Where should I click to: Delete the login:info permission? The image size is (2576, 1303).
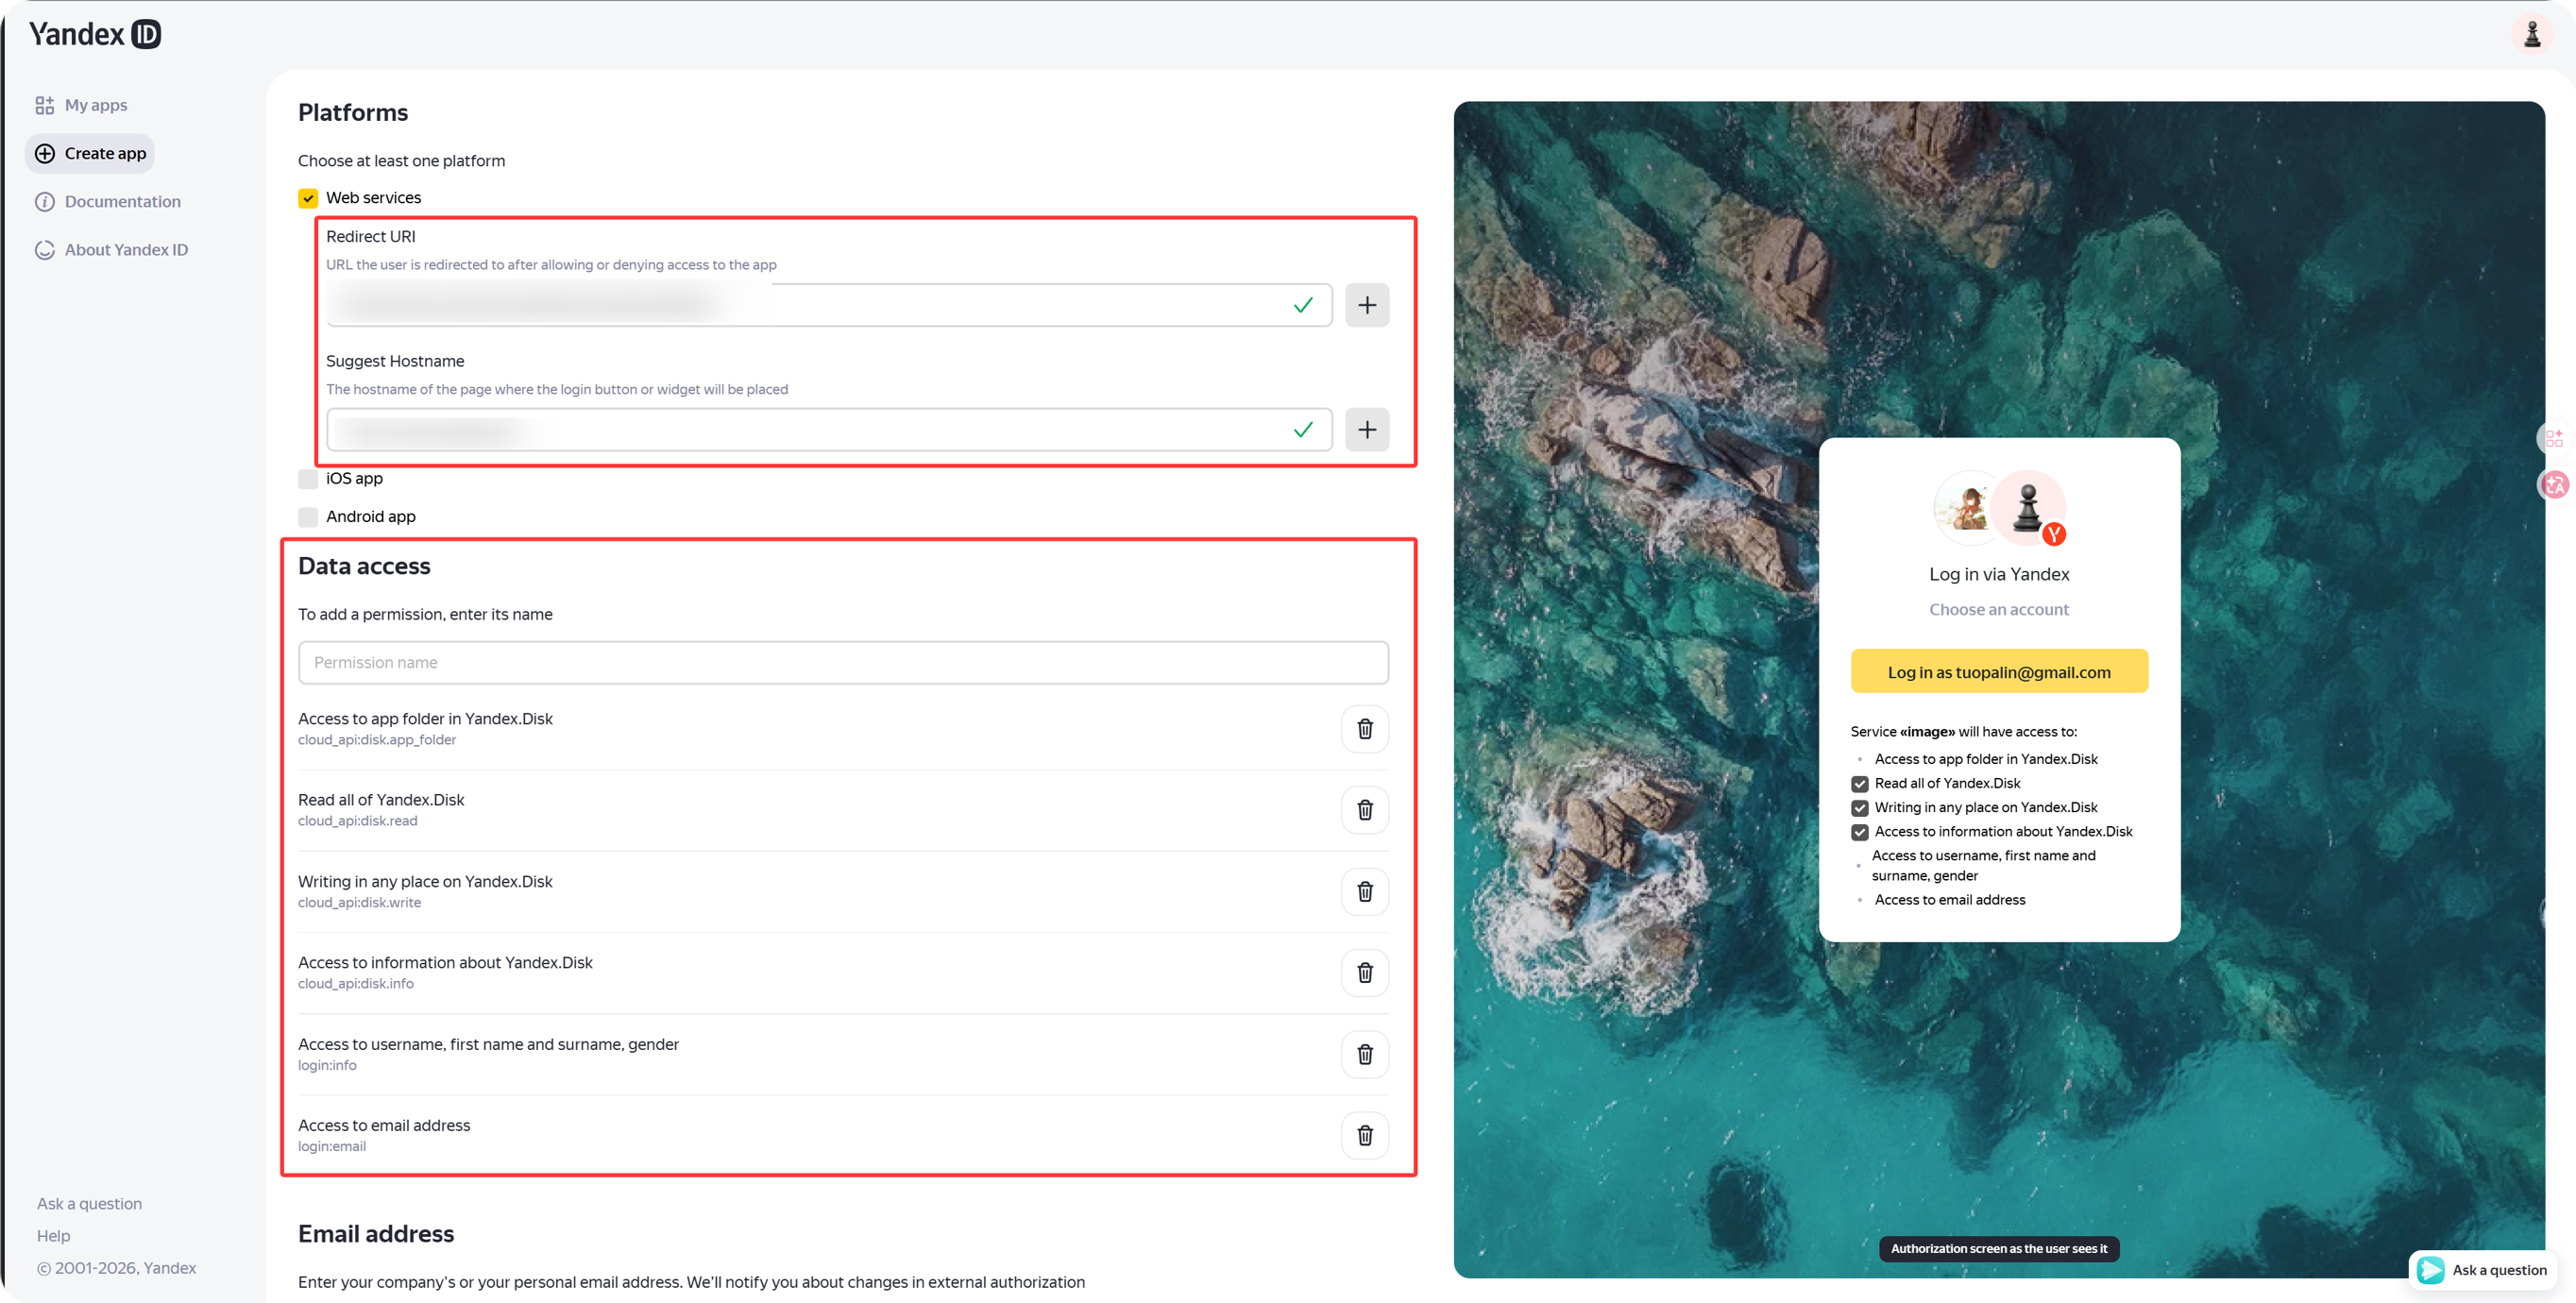click(1364, 1054)
